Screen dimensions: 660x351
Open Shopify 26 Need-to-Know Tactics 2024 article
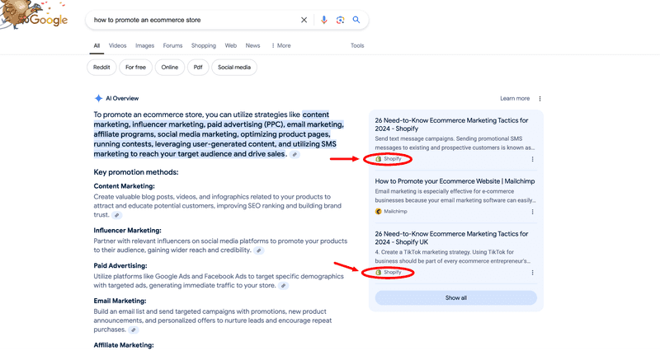(x=451, y=124)
